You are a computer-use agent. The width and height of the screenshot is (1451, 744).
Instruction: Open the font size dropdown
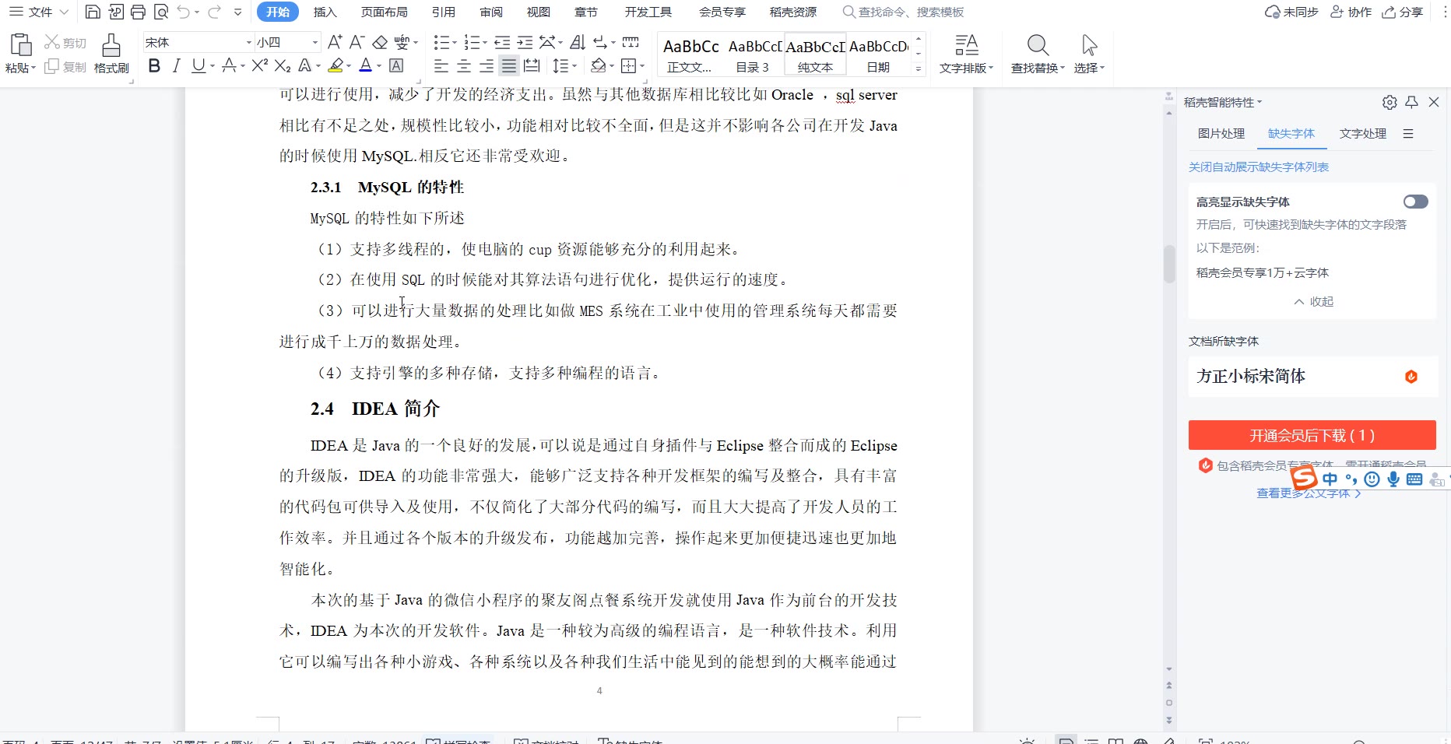(315, 42)
